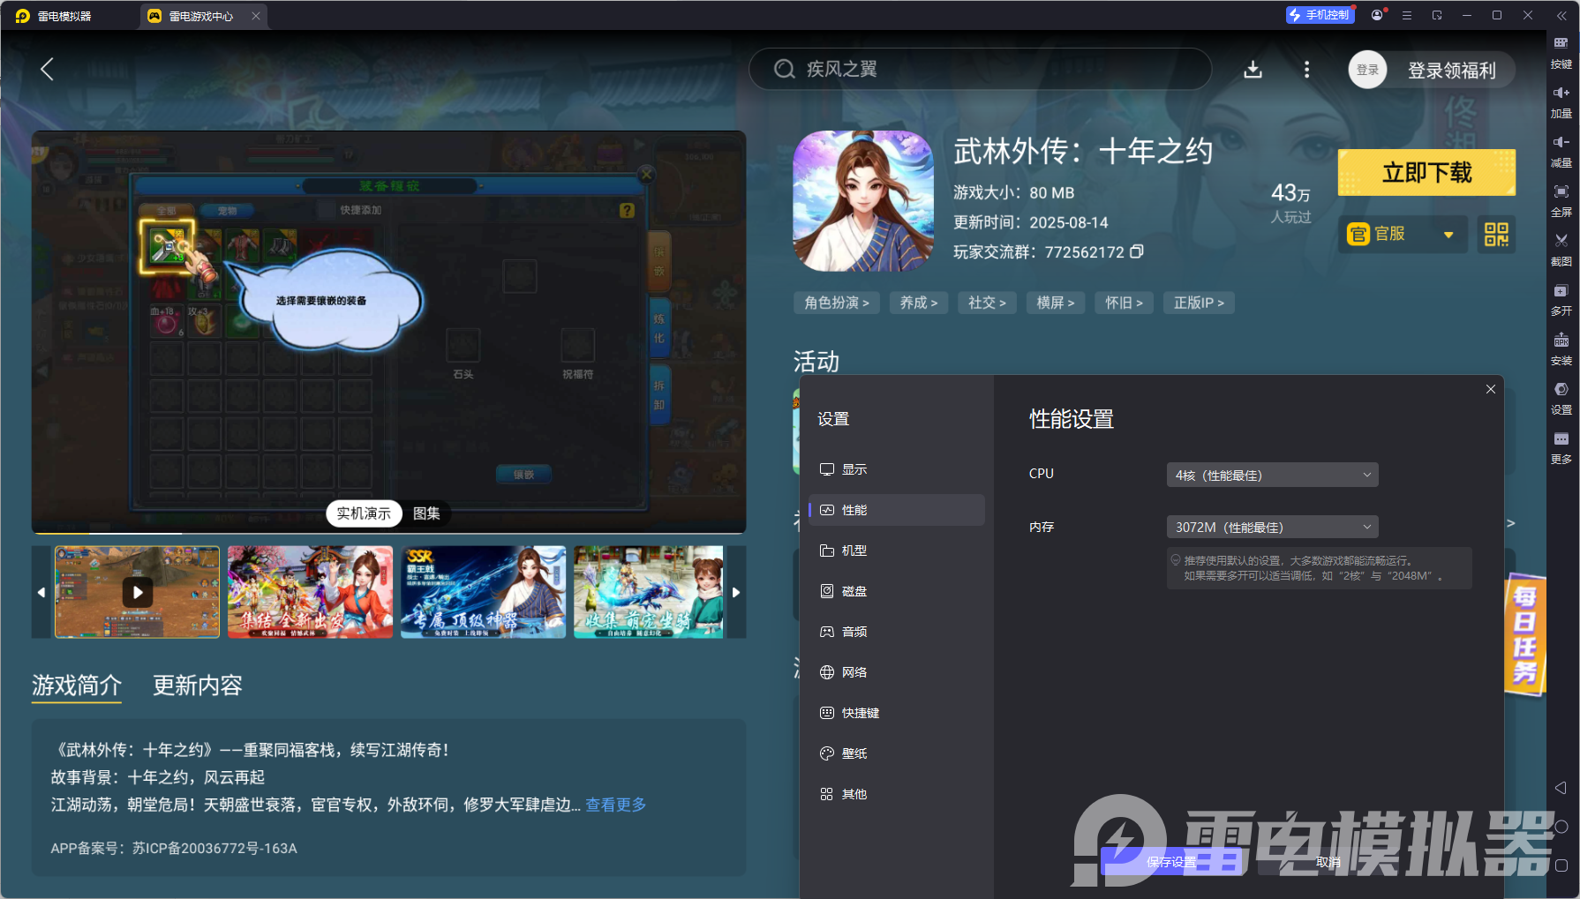Open the hamburger menu in title bar
The image size is (1580, 899).
pyautogui.click(x=1407, y=15)
